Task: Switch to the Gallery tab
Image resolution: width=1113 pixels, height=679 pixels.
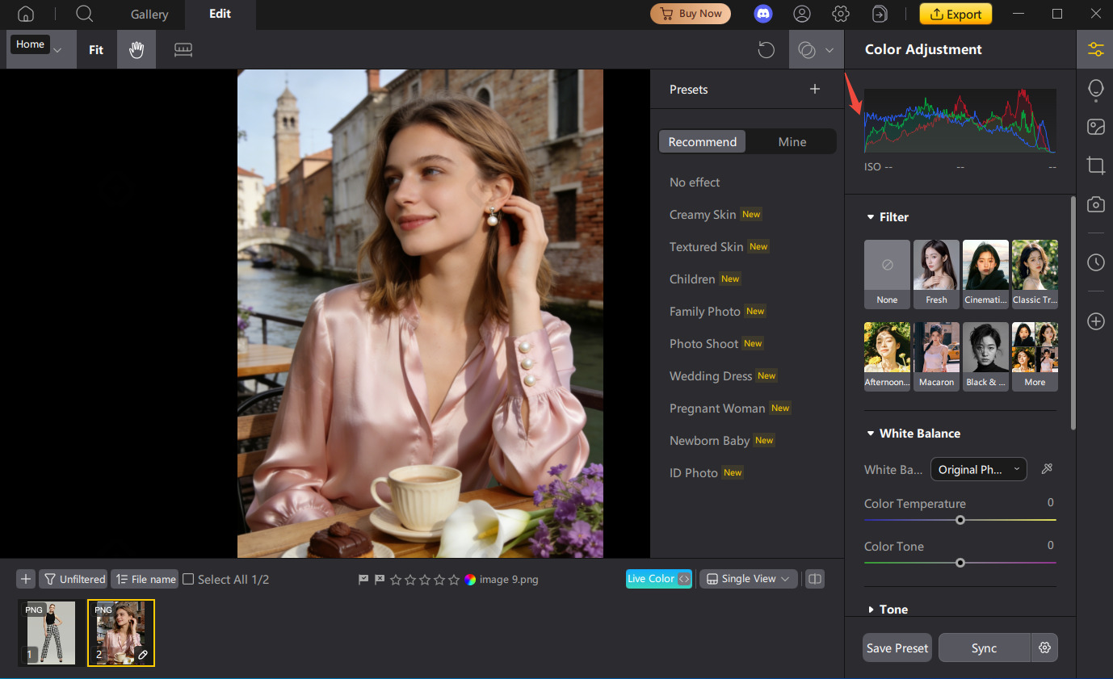Action: click(x=149, y=15)
